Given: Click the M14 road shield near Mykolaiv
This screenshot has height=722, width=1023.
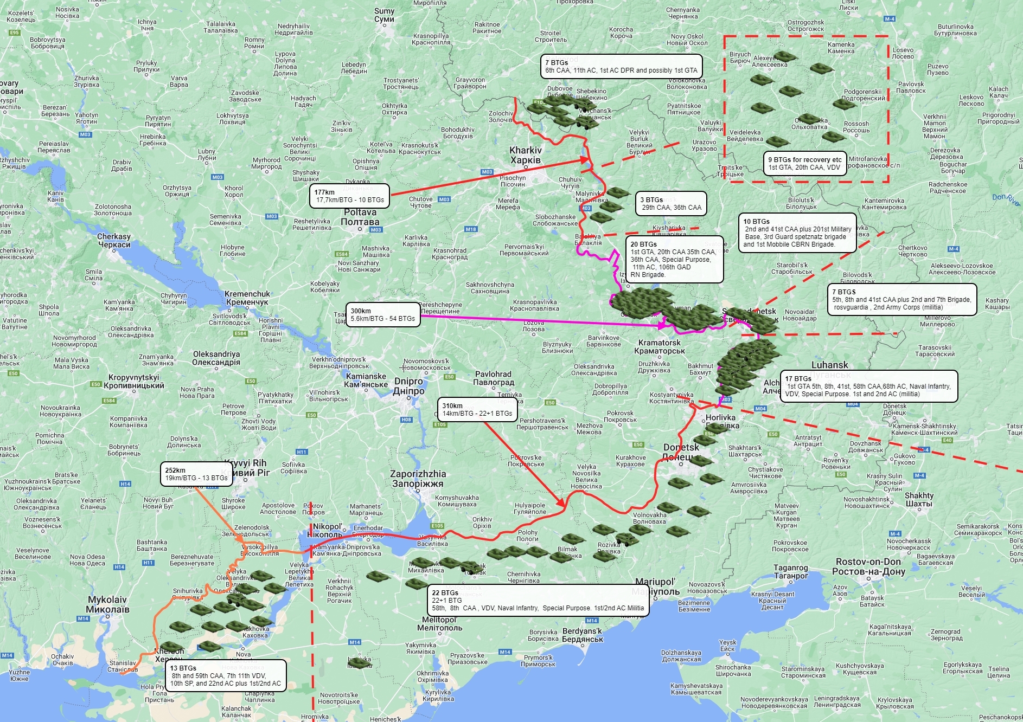Looking at the screenshot, I should tap(83, 618).
